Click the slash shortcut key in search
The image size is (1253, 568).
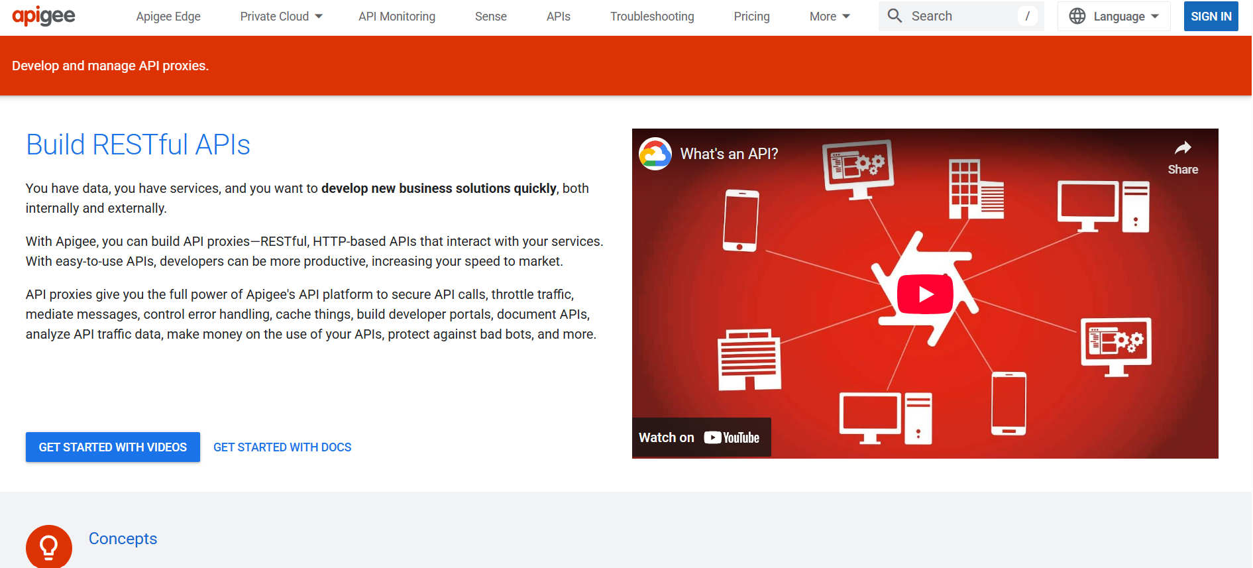click(x=1028, y=16)
